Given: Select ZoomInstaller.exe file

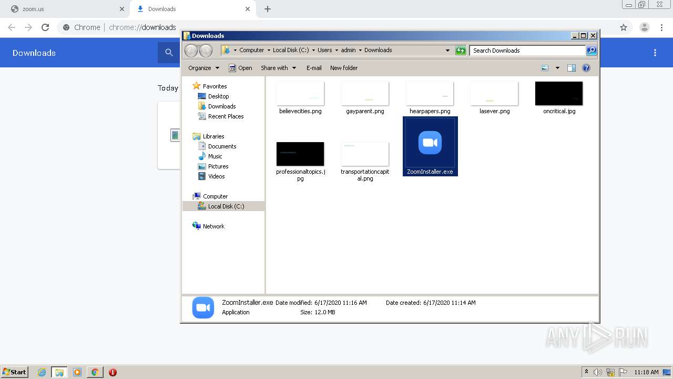Looking at the screenshot, I should coord(430,146).
